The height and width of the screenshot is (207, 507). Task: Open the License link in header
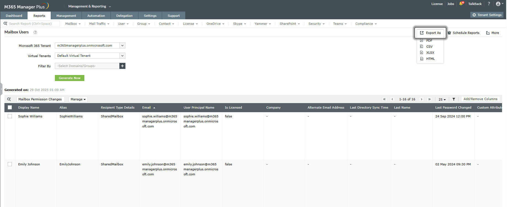(437, 4)
